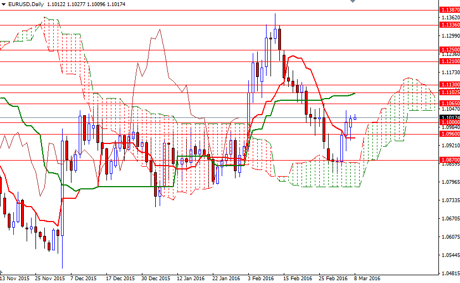This screenshot has height=283, width=460.
Task: Click the 1.12100 price level tag
Action: coord(448,61)
